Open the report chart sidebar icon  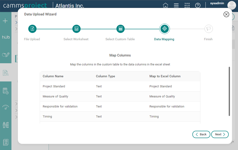(6, 142)
